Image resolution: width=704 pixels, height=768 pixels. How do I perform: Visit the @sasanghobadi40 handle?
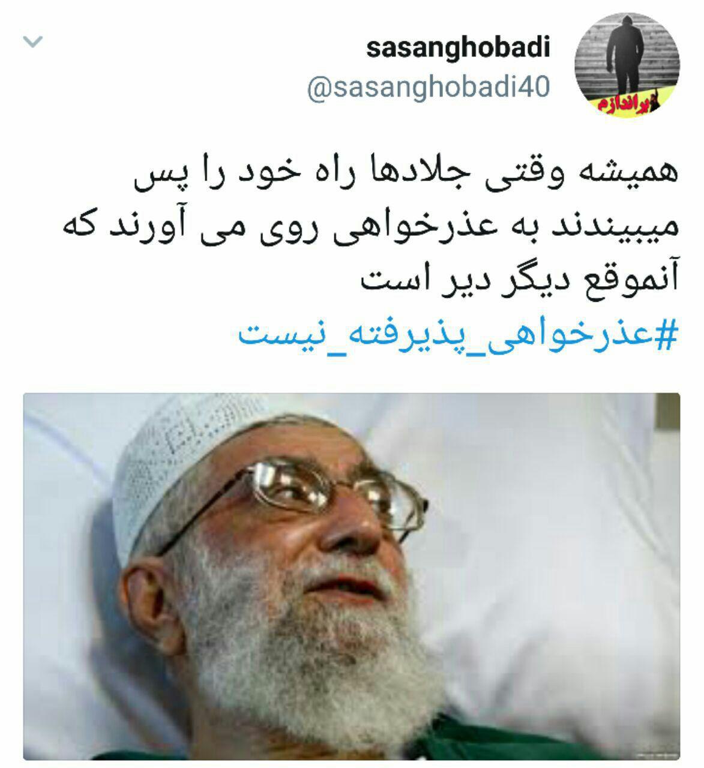click(x=428, y=88)
